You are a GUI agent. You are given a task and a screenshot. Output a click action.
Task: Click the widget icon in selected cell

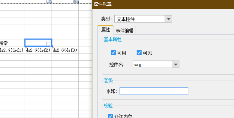49,44
